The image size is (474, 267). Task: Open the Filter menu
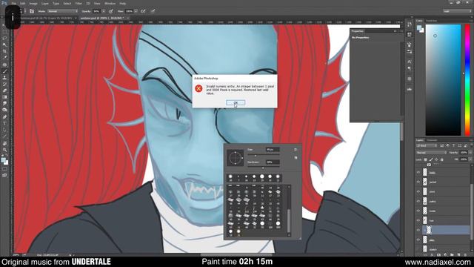click(x=79, y=3)
